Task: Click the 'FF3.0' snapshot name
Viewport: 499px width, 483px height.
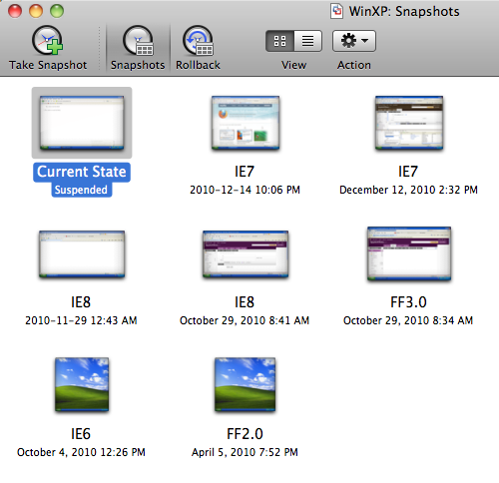Action: coord(408,302)
